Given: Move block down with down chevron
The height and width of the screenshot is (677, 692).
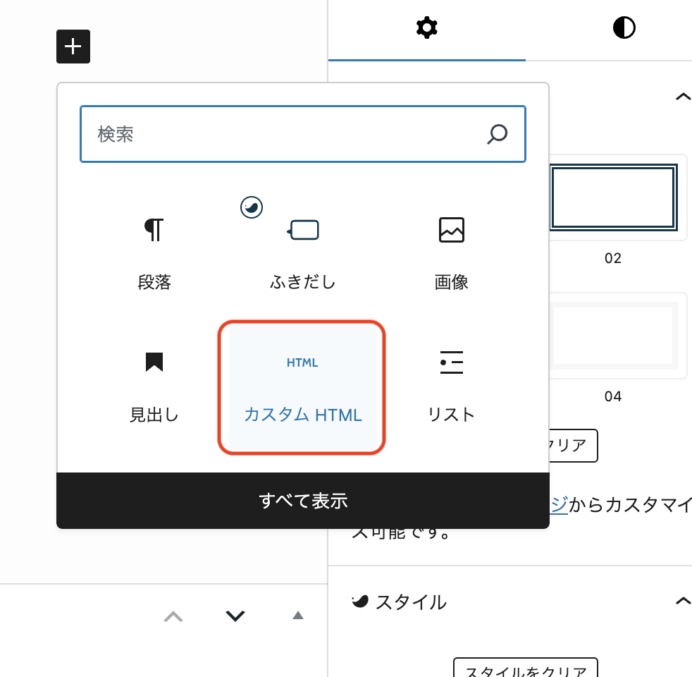Looking at the screenshot, I should (235, 616).
